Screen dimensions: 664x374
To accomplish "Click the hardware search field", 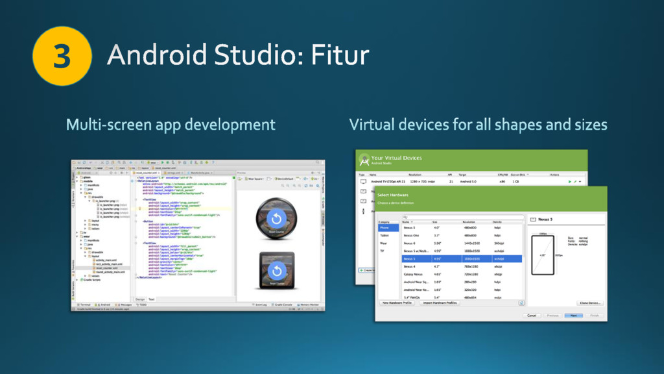I will point(463,217).
